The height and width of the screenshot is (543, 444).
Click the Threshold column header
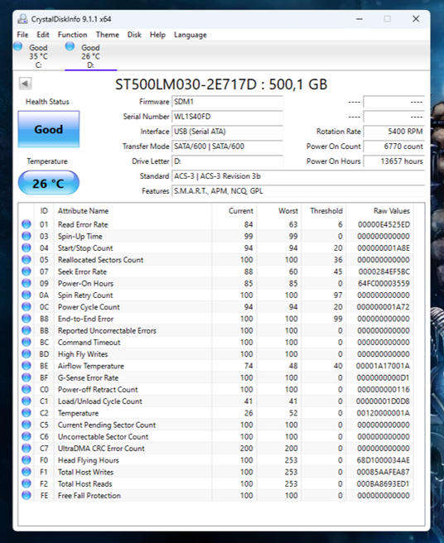coord(326,211)
